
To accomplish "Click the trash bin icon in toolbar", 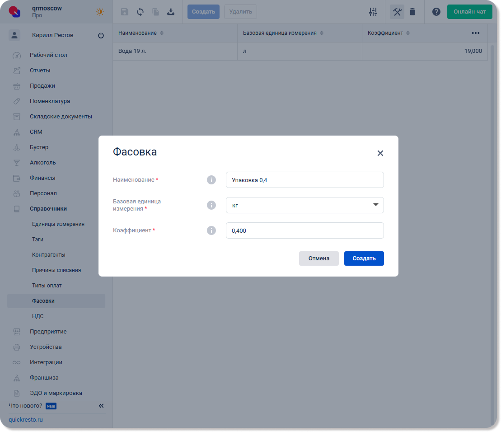I will click(x=412, y=12).
